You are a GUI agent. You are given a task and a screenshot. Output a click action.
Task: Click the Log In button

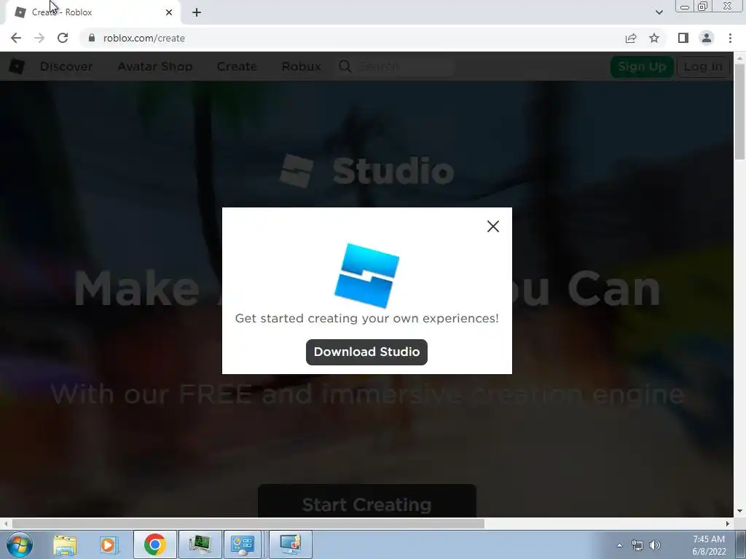(x=703, y=66)
